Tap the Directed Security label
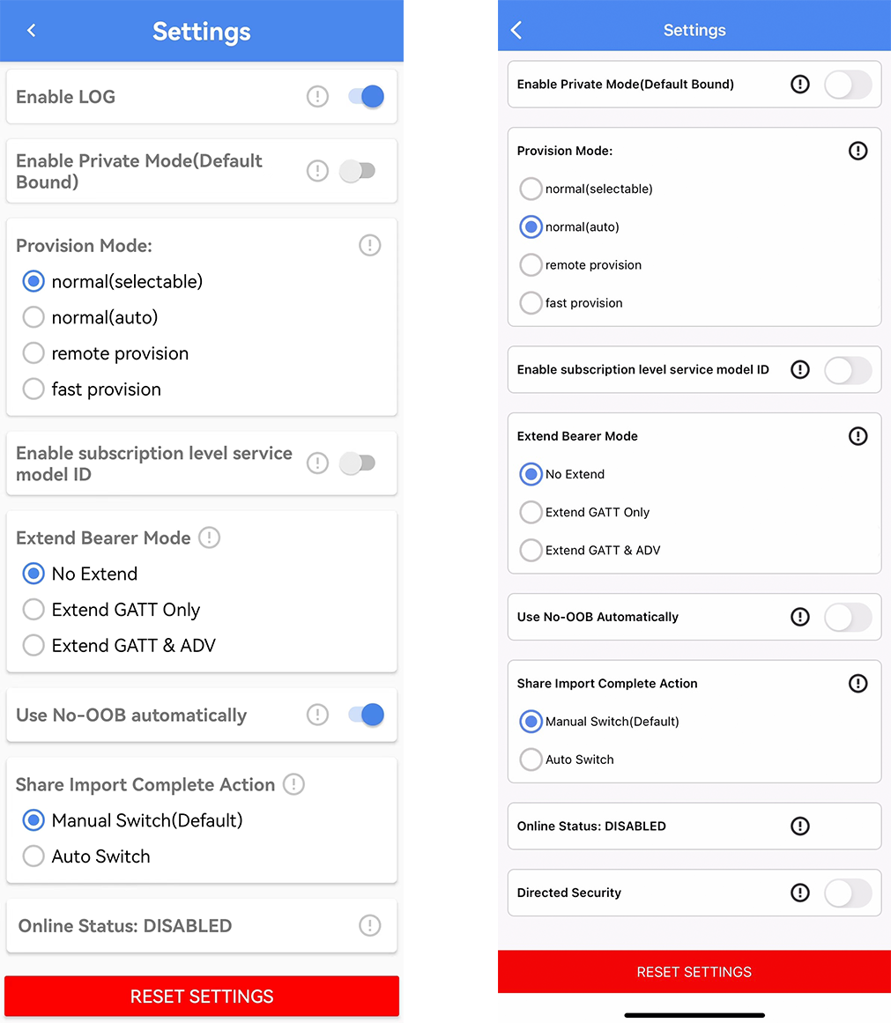This screenshot has width=891, height=1023. (x=568, y=893)
